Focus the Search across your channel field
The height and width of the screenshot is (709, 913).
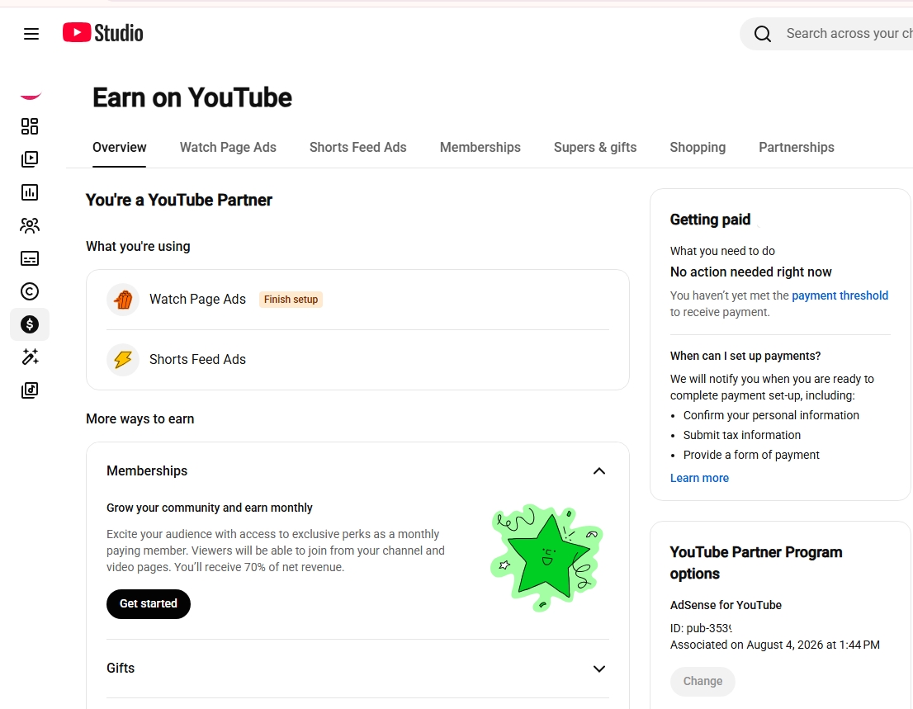(x=849, y=34)
